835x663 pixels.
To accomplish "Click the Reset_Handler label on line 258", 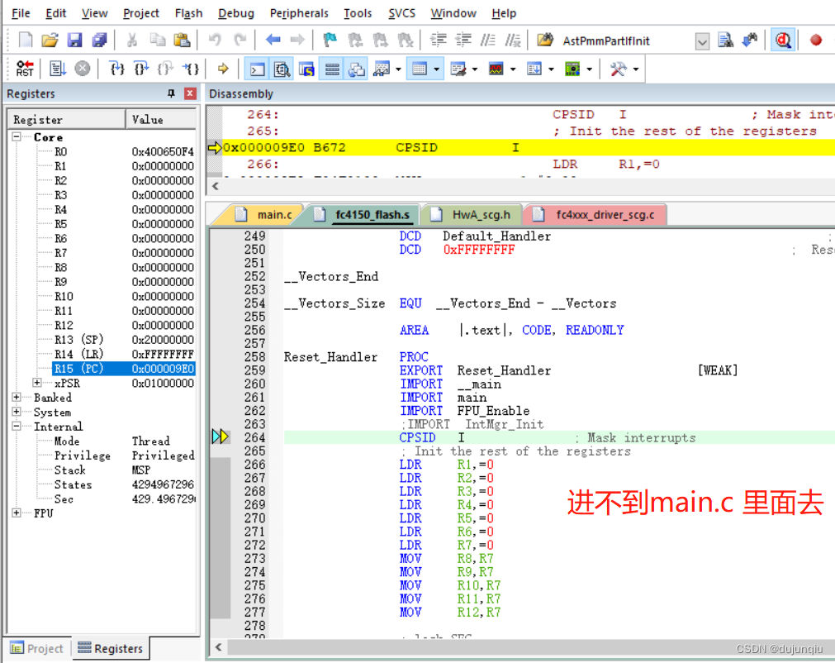I will click(x=330, y=357).
